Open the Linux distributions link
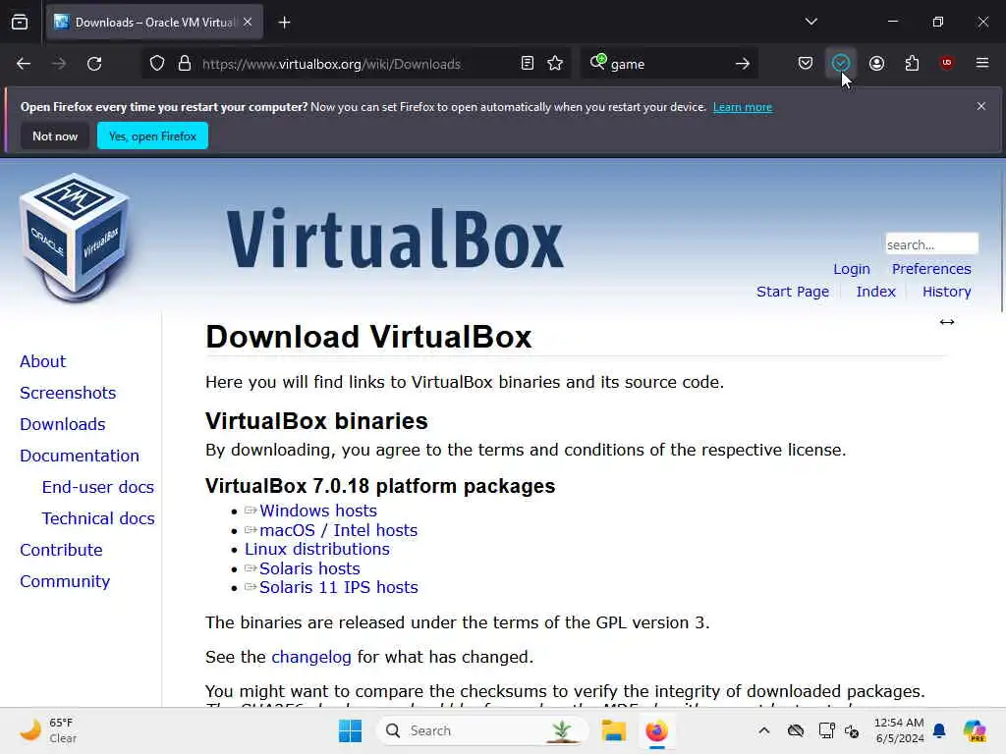 point(317,550)
